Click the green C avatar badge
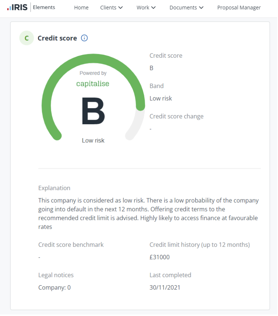Viewport: 278px width, 316px height. click(x=27, y=38)
